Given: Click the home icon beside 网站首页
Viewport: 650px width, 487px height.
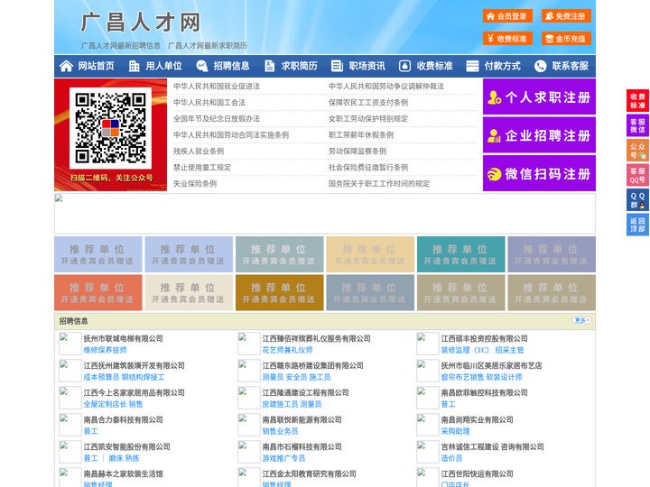Looking at the screenshot, I should (66, 66).
